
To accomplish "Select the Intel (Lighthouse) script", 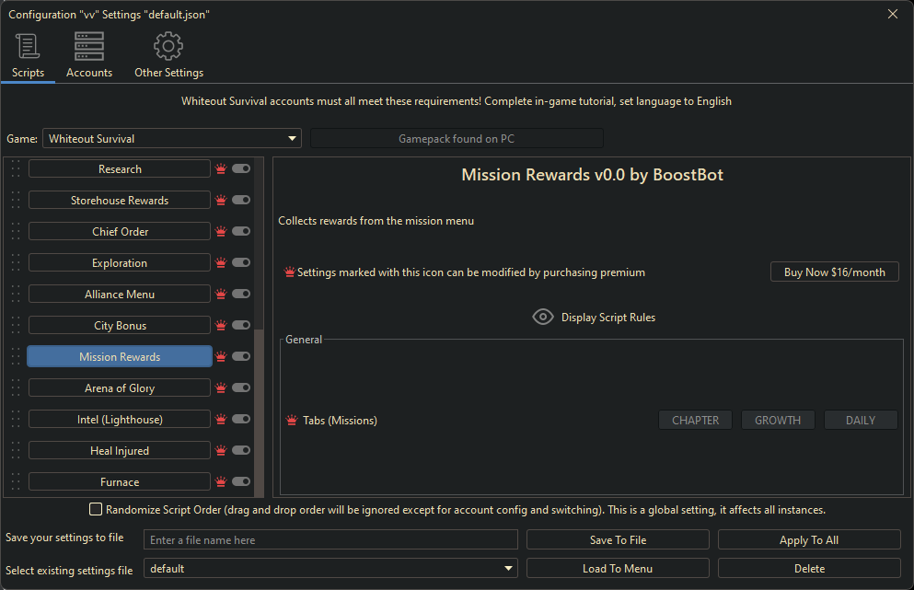I will coord(120,419).
